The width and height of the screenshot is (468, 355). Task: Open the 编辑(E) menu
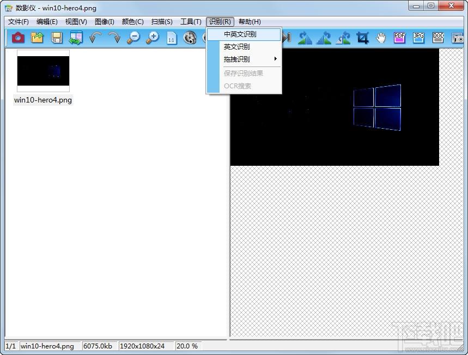pos(47,21)
